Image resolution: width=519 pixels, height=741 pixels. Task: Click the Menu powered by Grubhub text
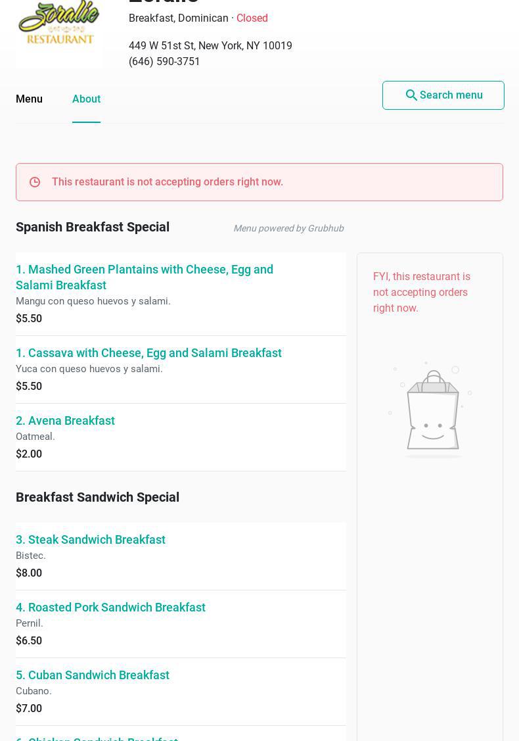[x=288, y=228]
